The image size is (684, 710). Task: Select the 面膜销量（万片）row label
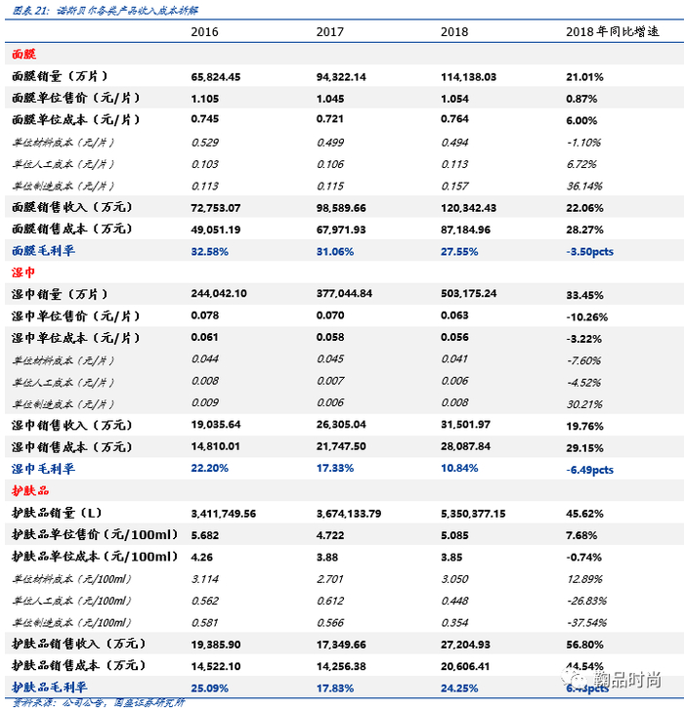pyautogui.click(x=60, y=76)
